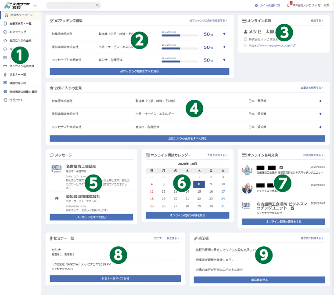Expand 予定を追加する in calendar panel
The width and height of the screenshot is (334, 295).
[217, 155]
